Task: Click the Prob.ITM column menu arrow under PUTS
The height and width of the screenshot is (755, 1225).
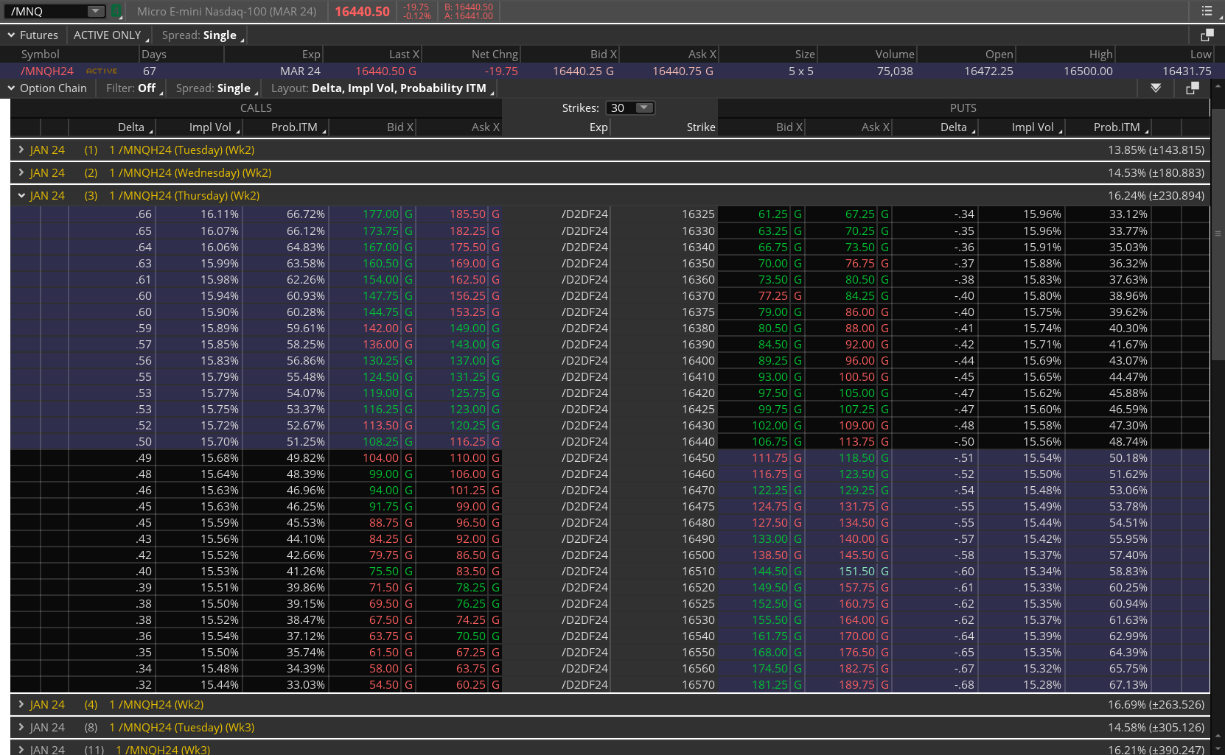Action: point(1147,130)
